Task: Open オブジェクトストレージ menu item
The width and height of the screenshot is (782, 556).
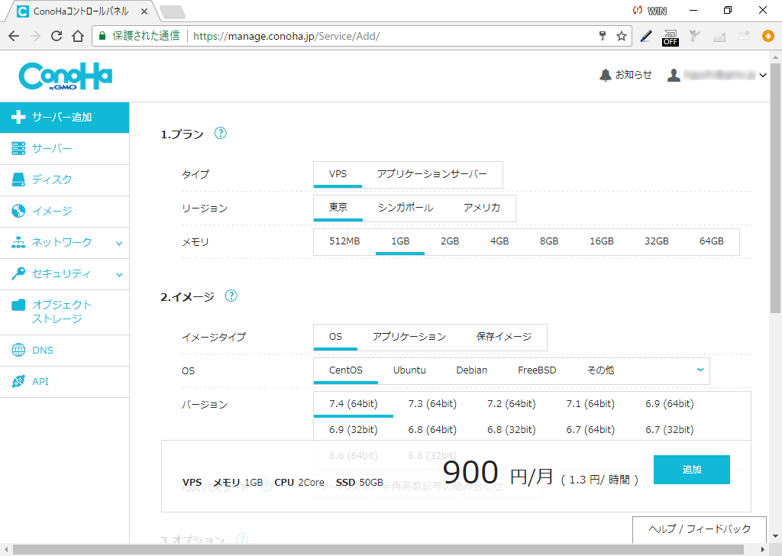Action: click(x=64, y=312)
